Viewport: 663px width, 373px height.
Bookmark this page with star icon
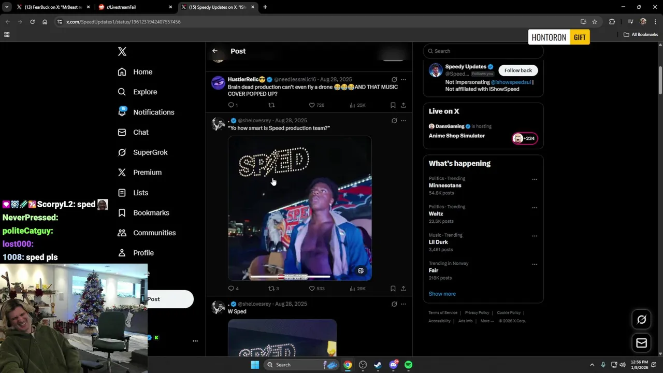[x=595, y=22]
